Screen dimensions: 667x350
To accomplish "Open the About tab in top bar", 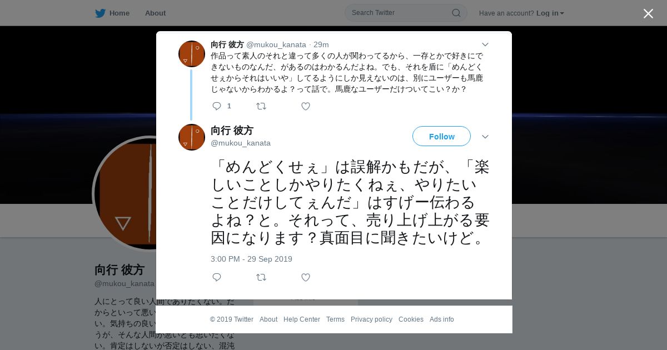I will click(155, 13).
